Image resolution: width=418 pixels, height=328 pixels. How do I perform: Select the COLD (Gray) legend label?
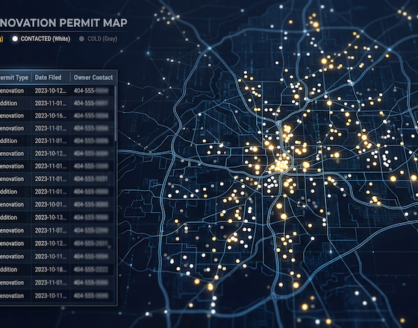coord(103,39)
